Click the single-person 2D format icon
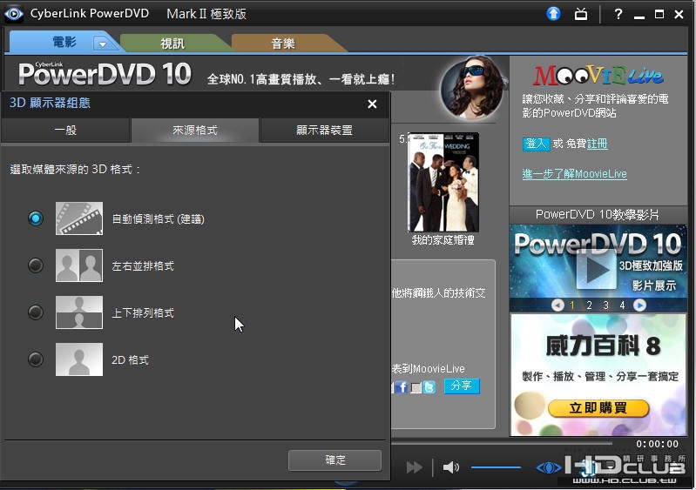This screenshot has height=490, width=696. [x=79, y=359]
